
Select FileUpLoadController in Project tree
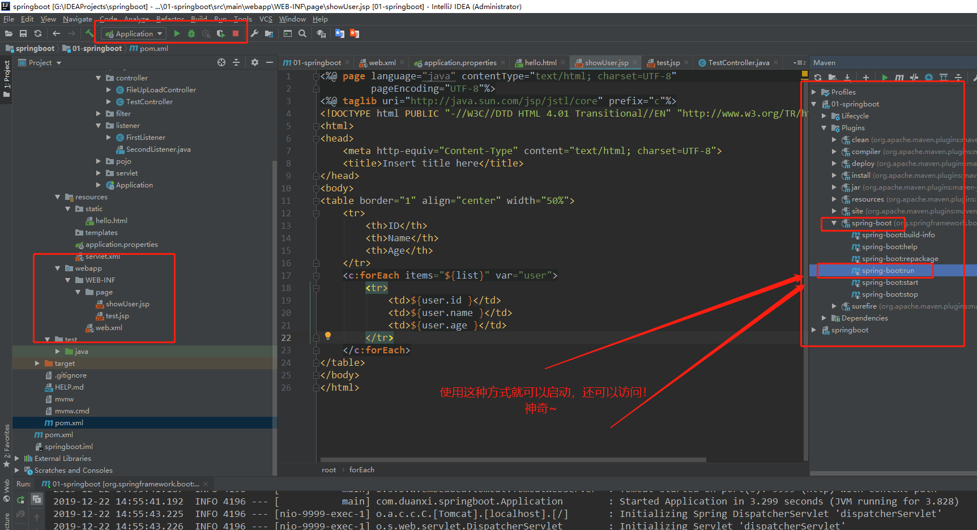(x=161, y=90)
